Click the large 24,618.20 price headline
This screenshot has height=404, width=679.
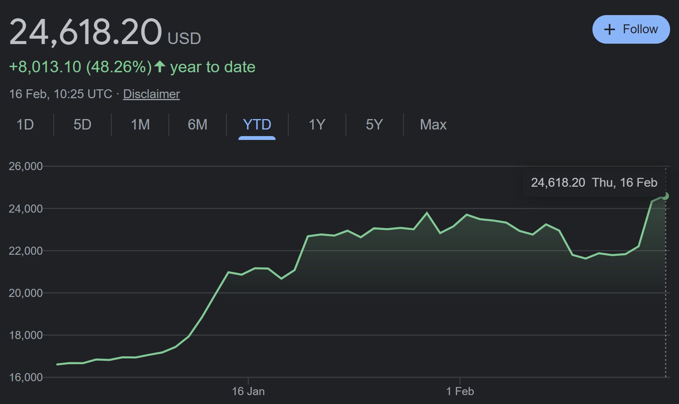[x=85, y=32]
